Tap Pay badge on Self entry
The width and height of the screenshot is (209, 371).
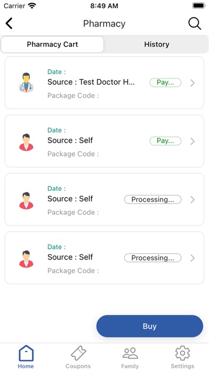pos(165,141)
